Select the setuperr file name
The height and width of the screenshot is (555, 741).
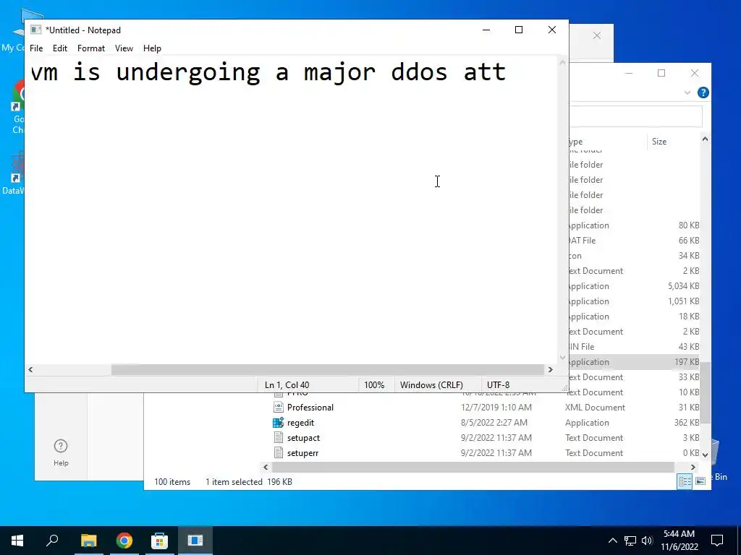tap(303, 452)
